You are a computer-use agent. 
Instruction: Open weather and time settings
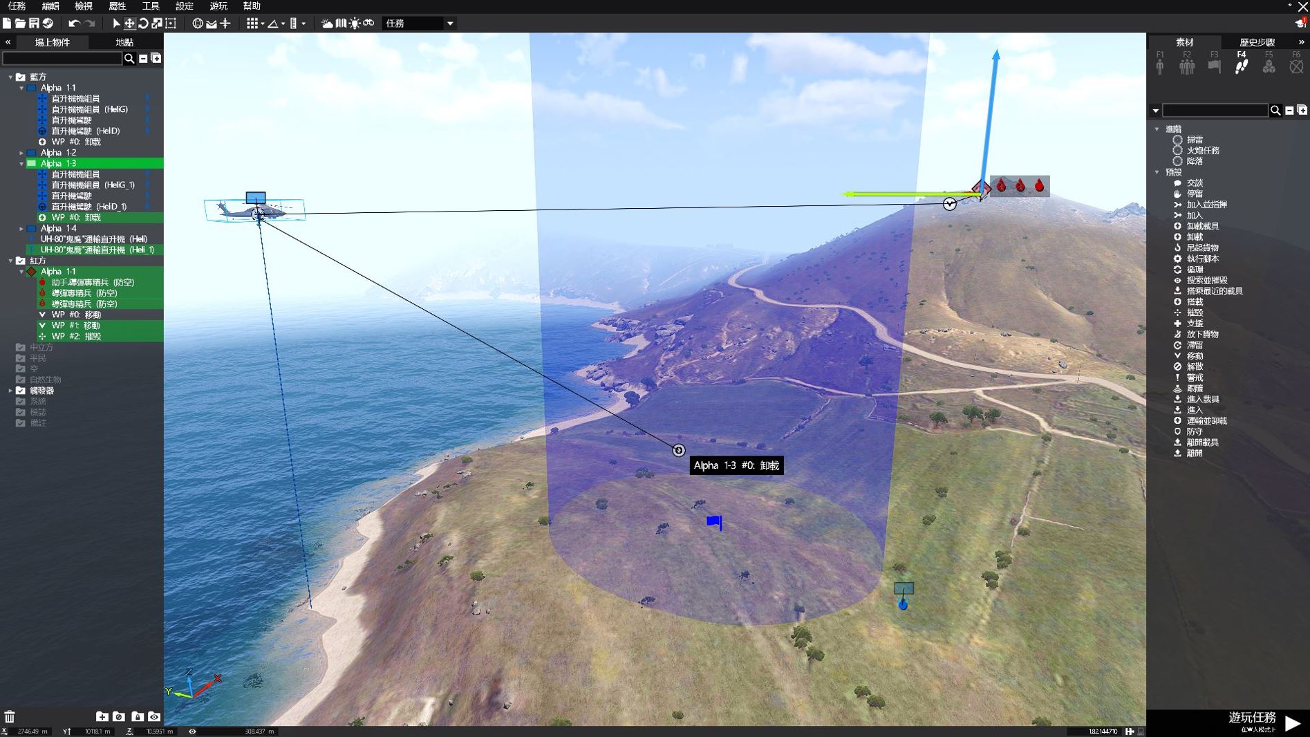[328, 23]
